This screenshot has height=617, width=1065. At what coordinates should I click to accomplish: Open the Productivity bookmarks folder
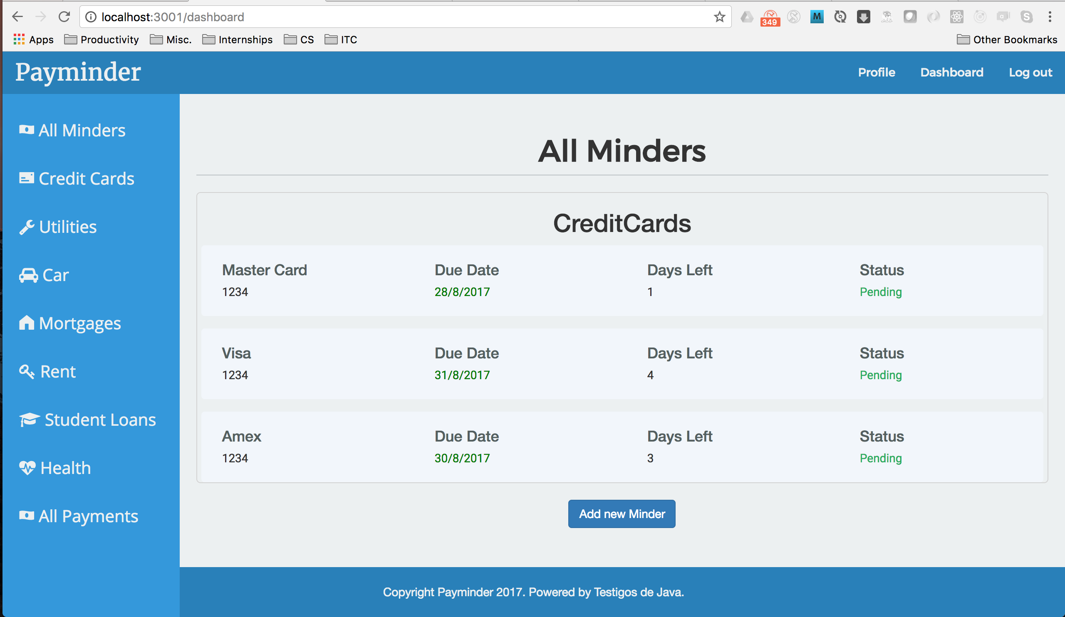click(102, 39)
